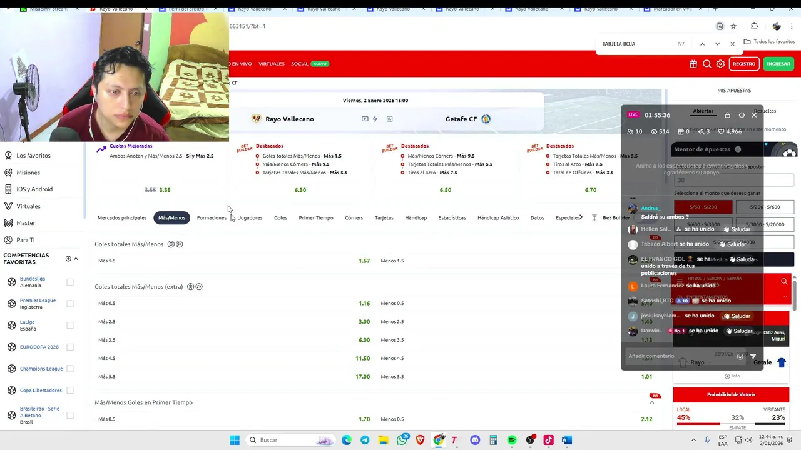Go to next find-in-page match

click(717, 44)
